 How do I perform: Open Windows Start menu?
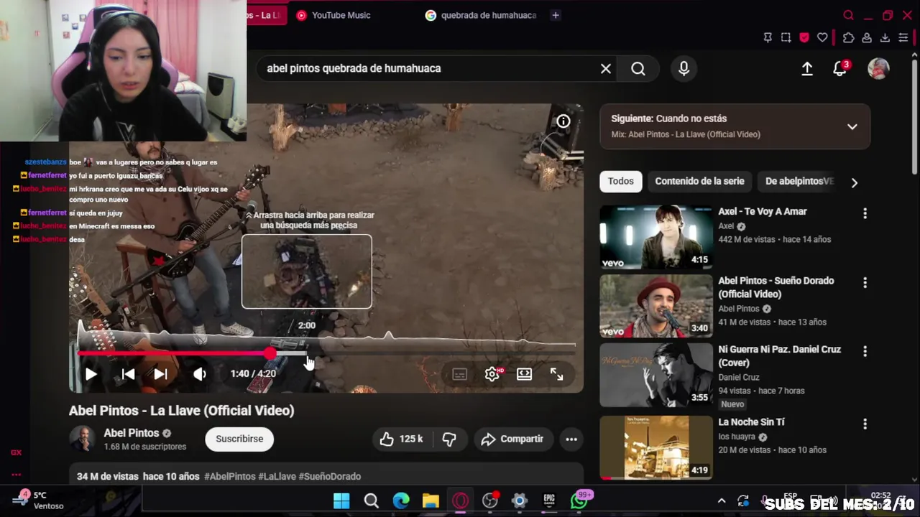click(x=341, y=500)
